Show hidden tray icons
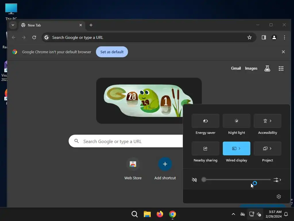This screenshot has width=294, height=221. click(233, 214)
